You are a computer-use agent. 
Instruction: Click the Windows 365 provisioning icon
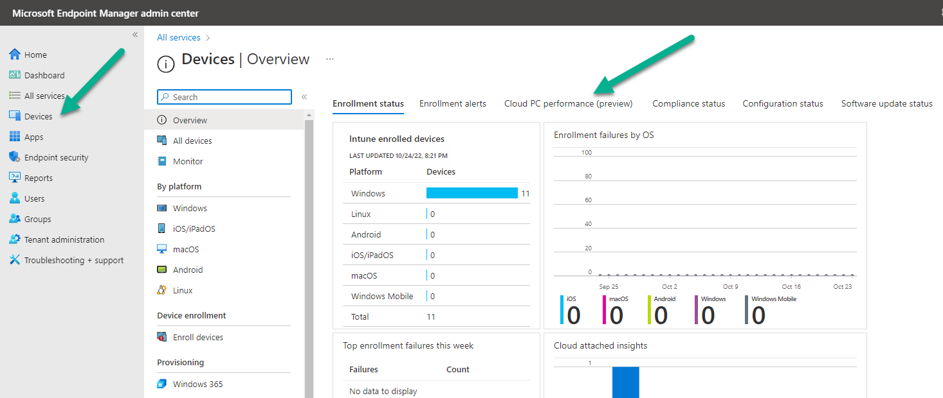(x=162, y=384)
